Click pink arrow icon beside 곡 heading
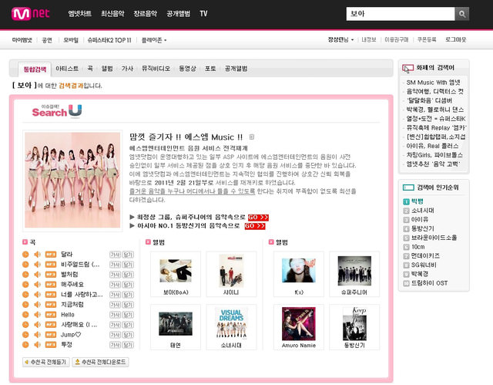Viewport: 493px width, 385px height. (25, 241)
